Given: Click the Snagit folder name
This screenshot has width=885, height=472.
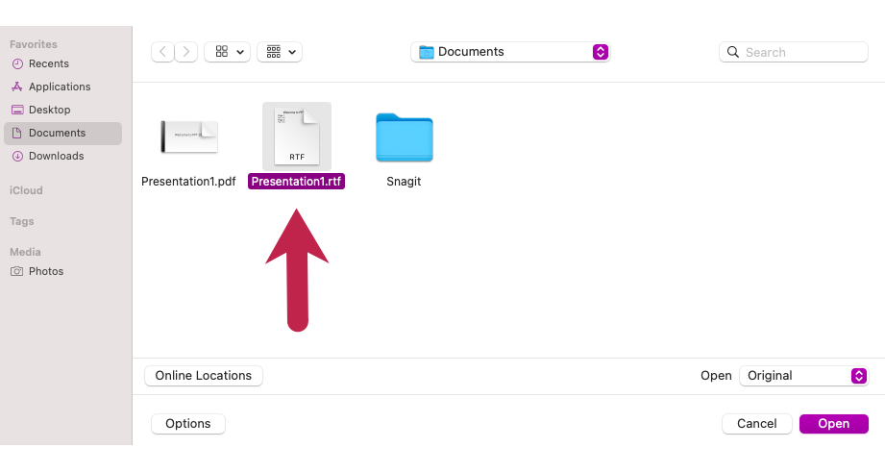Looking at the screenshot, I should [404, 182].
